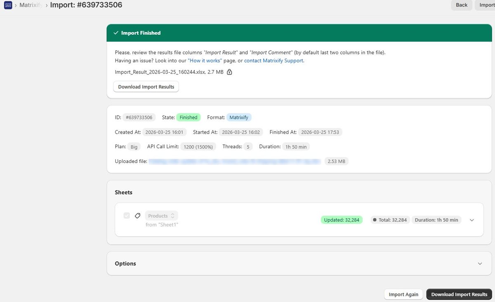Click the Started At value 2026-03-25 16:02

tap(241, 132)
